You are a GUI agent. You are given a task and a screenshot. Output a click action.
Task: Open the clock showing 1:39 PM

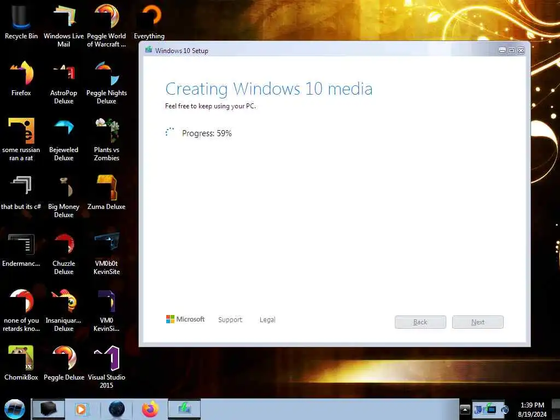click(x=532, y=410)
